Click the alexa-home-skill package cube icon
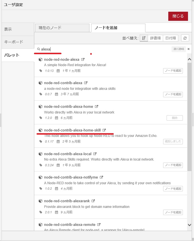Image resolution: width=194 pixels, height=241 pixels. [x=40, y=130]
